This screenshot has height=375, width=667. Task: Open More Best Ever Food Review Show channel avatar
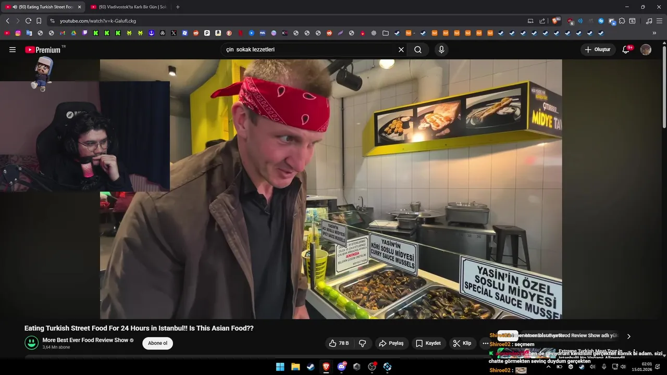32,343
